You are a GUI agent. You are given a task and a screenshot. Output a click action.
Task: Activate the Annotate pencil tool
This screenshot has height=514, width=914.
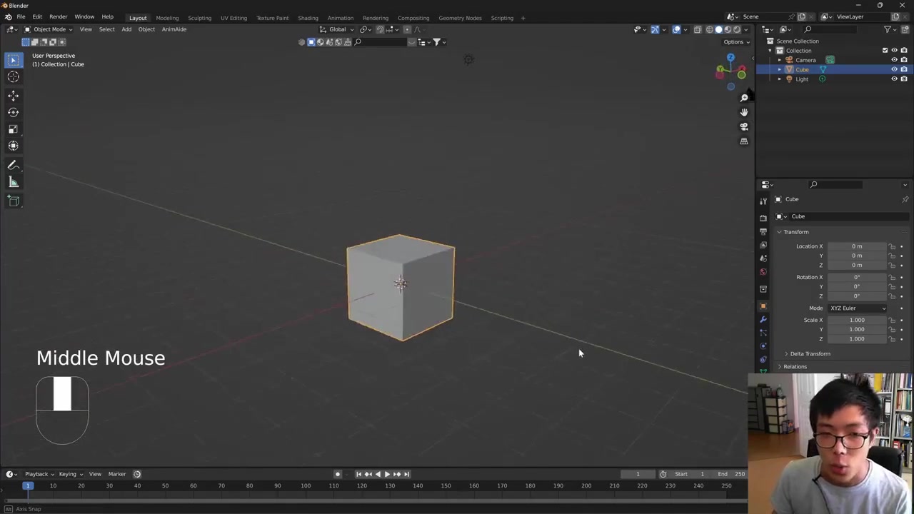pyautogui.click(x=13, y=165)
